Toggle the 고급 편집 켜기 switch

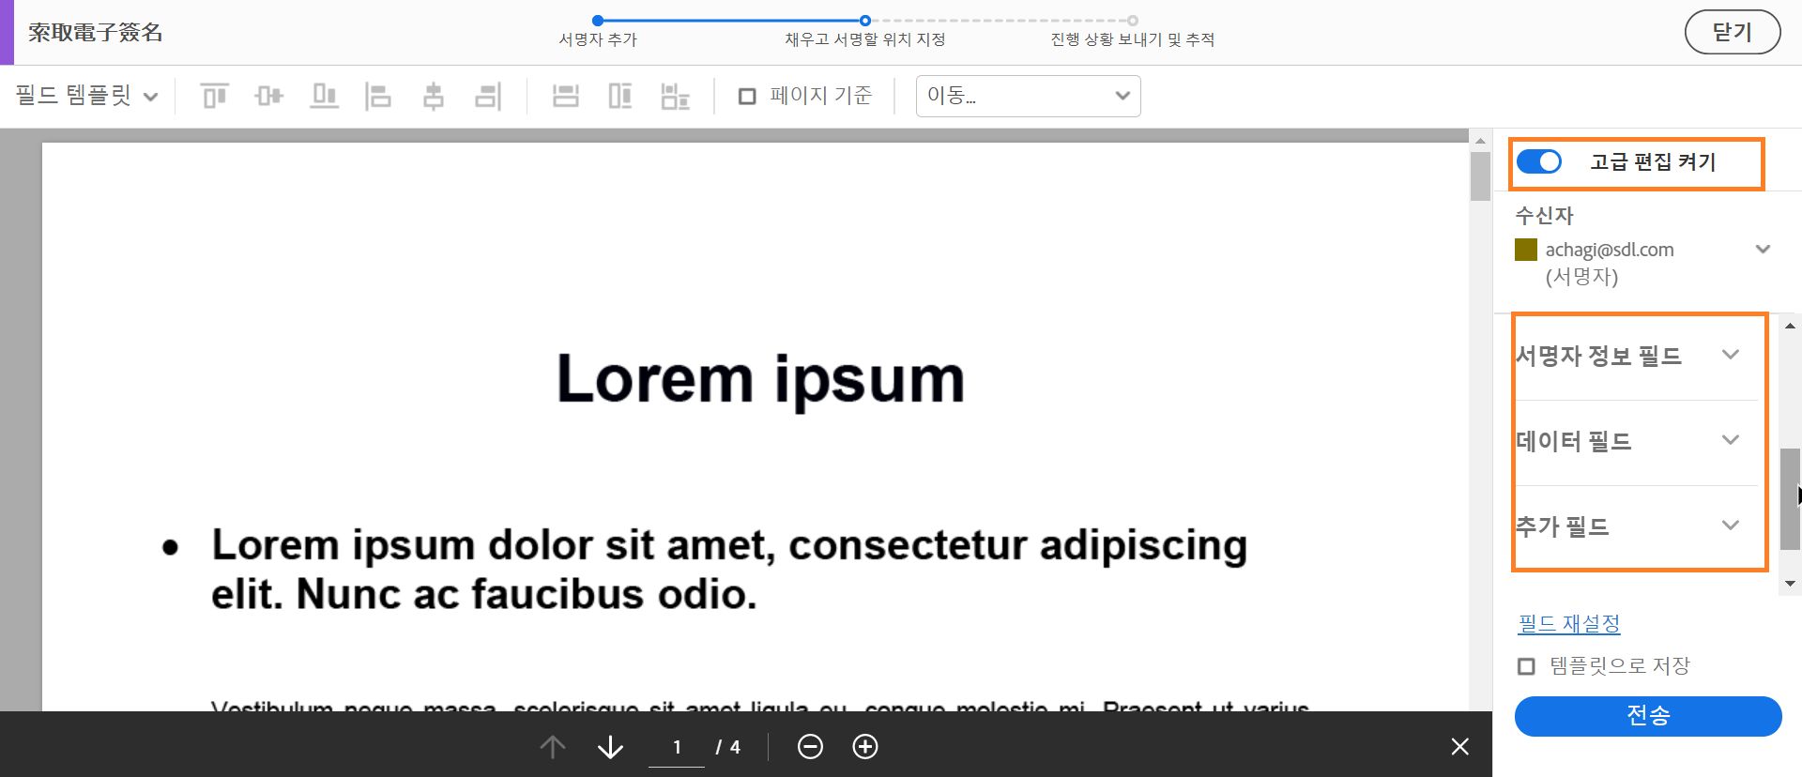(x=1539, y=162)
